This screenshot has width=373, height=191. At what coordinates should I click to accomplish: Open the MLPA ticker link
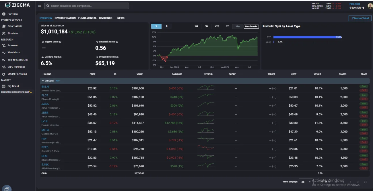click(x=45, y=130)
